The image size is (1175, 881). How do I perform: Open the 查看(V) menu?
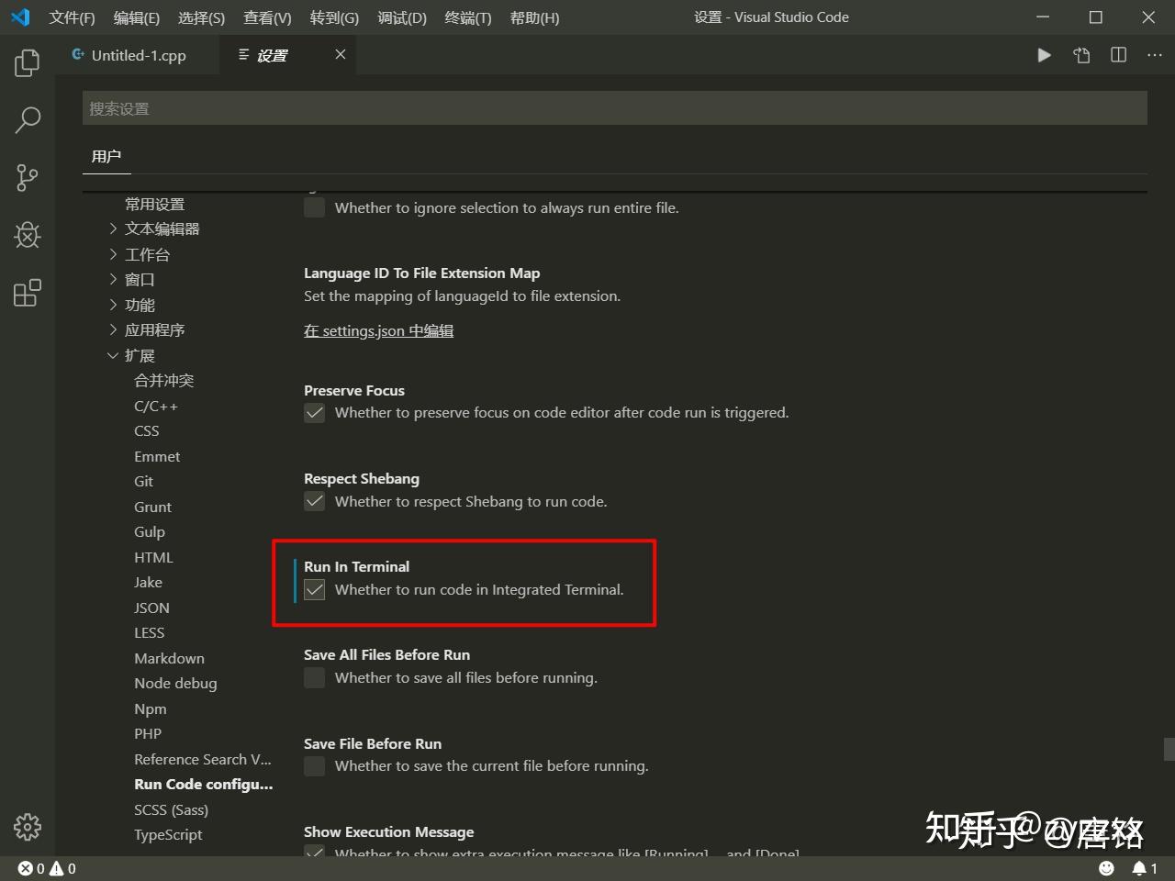pos(267,17)
